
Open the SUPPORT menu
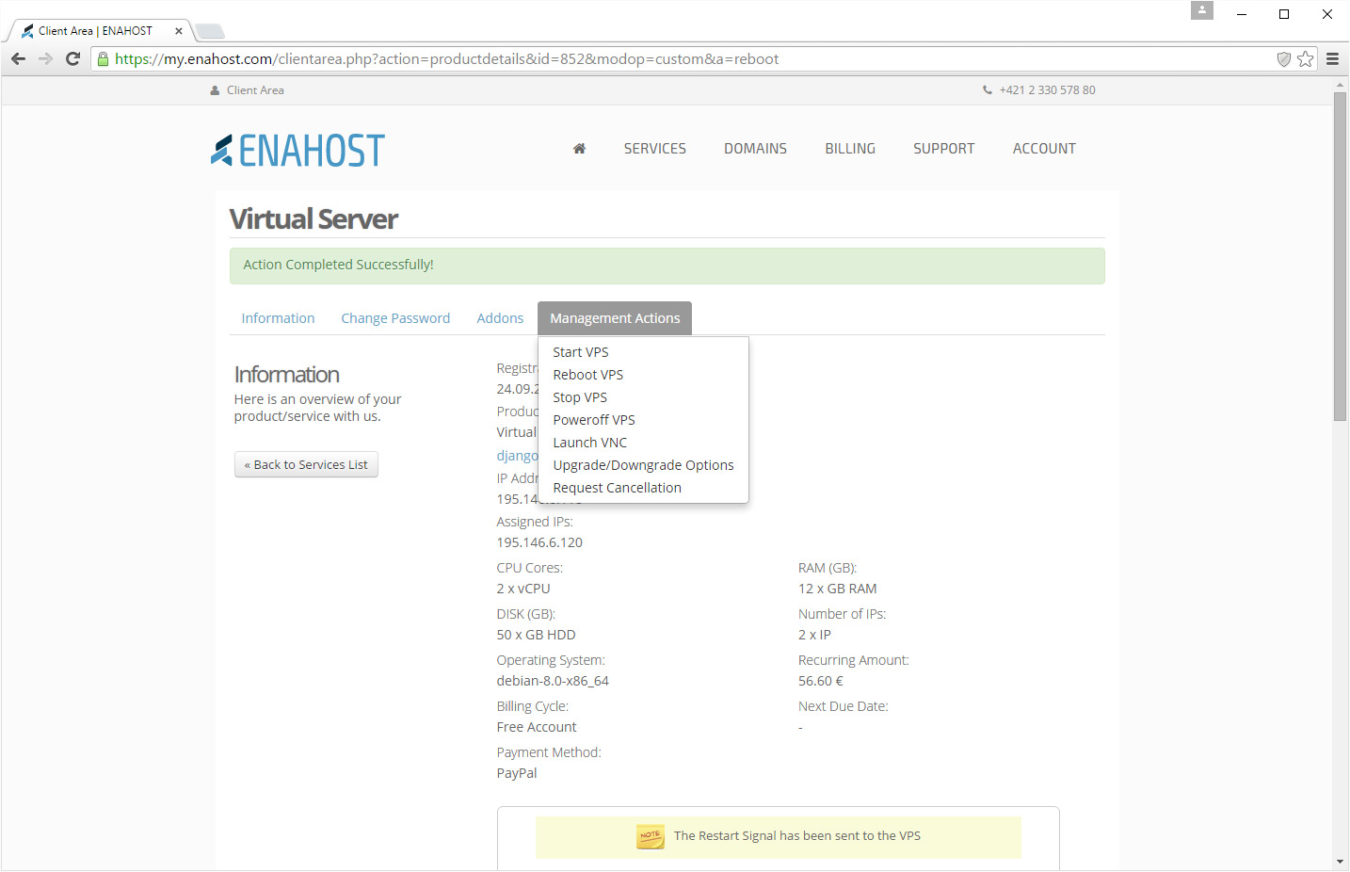click(x=943, y=149)
